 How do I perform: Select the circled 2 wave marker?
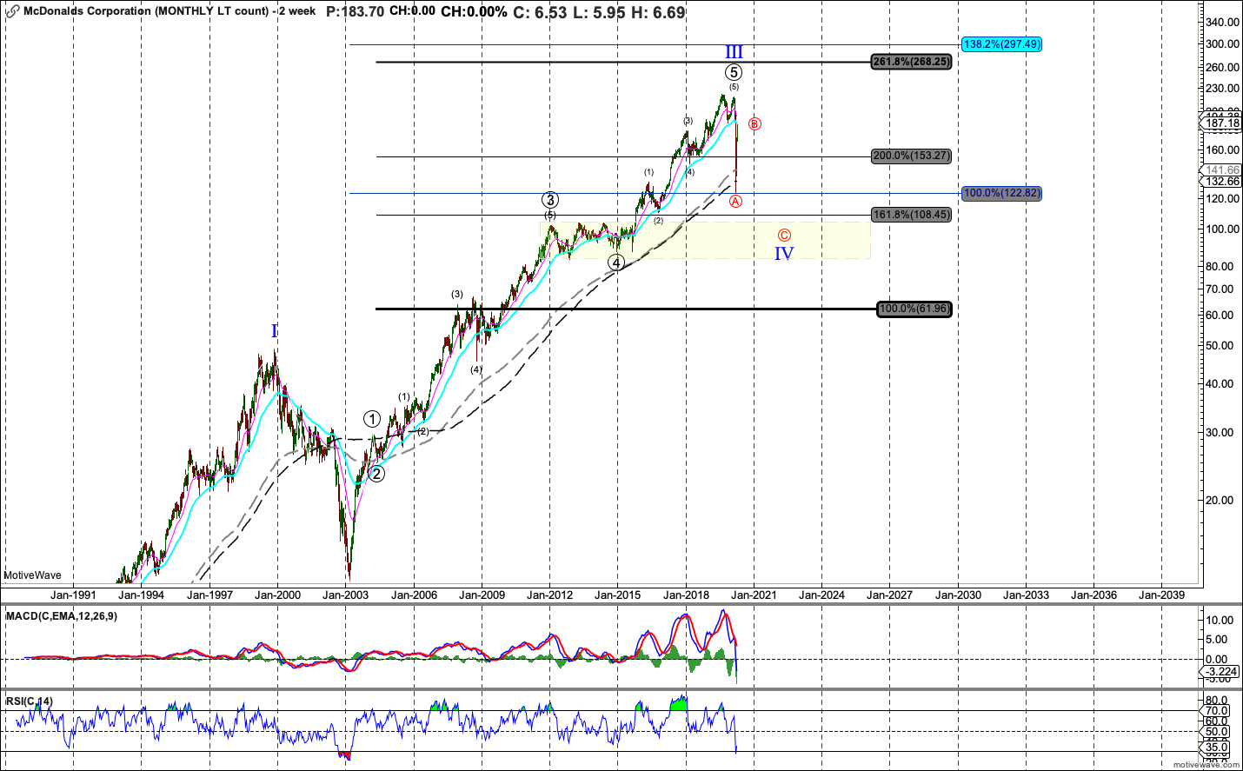pyautogui.click(x=376, y=474)
